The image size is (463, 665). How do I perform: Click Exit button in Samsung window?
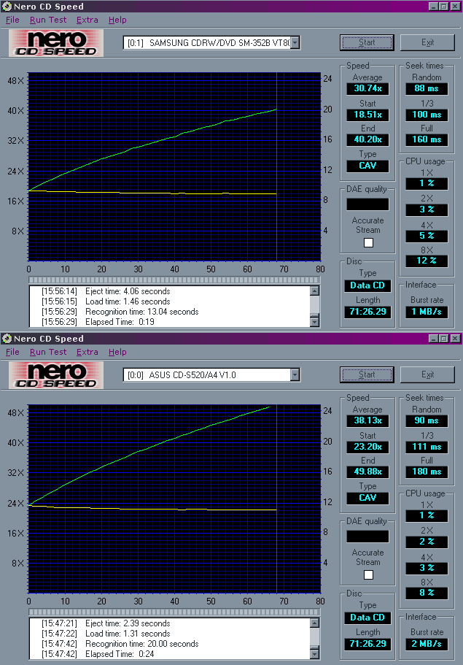tap(427, 42)
